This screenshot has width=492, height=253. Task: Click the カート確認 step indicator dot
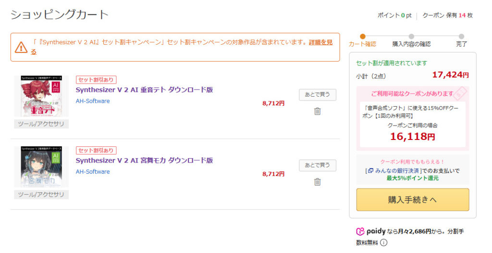click(x=363, y=36)
